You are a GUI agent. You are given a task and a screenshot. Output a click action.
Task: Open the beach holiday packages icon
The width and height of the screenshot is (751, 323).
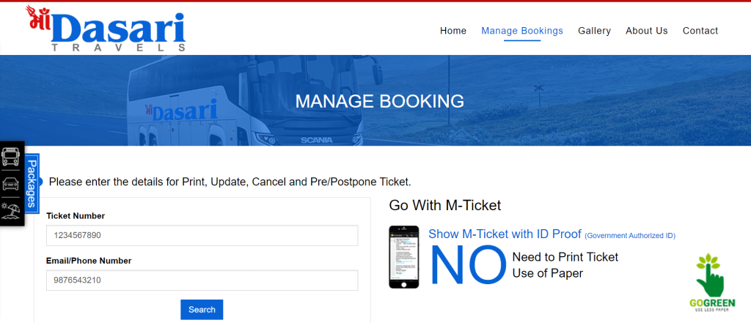(10, 211)
